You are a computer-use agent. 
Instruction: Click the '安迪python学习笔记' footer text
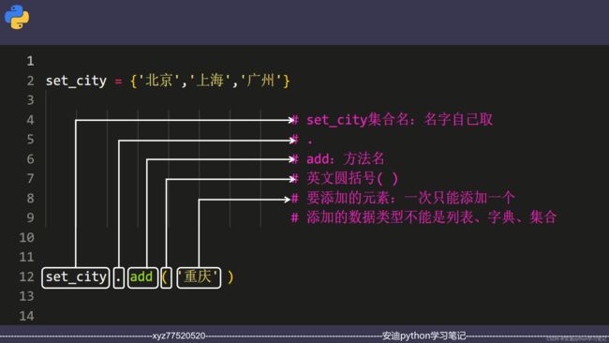(423, 336)
